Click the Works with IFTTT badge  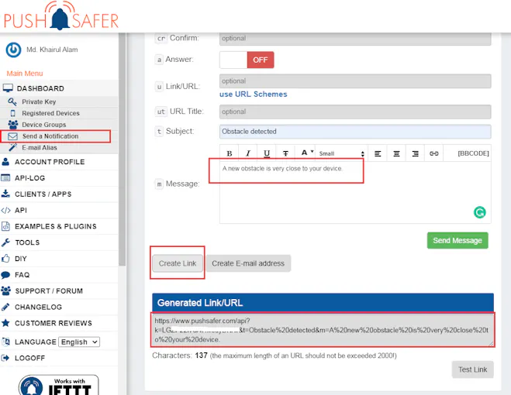point(59,385)
